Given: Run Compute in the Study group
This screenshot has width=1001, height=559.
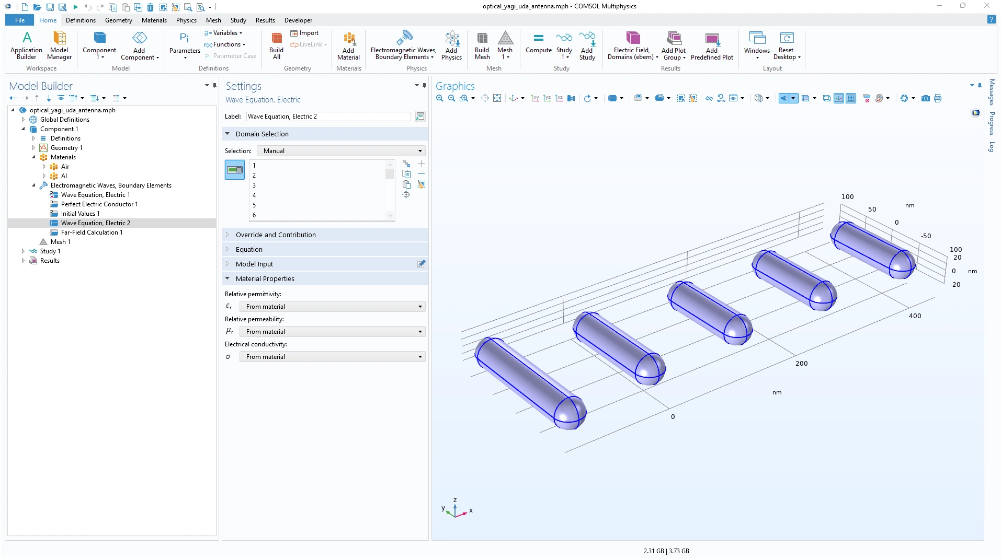Looking at the screenshot, I should [x=538, y=43].
